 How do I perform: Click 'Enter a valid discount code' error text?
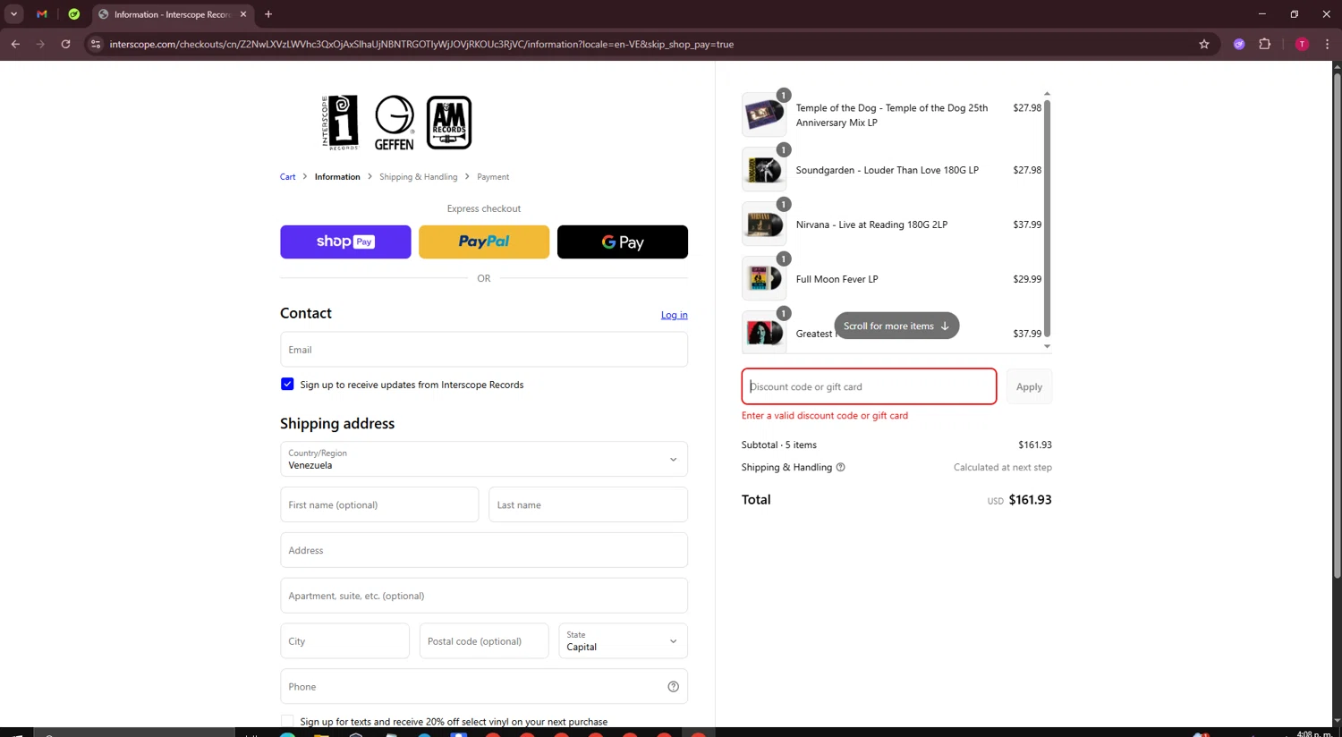pyautogui.click(x=825, y=415)
